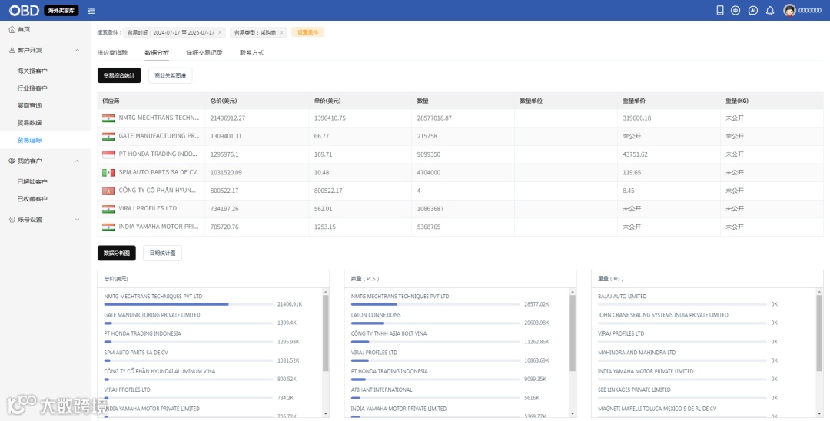Remove the 贸易类型 filter chip
This screenshot has width=830, height=421.
(281, 33)
